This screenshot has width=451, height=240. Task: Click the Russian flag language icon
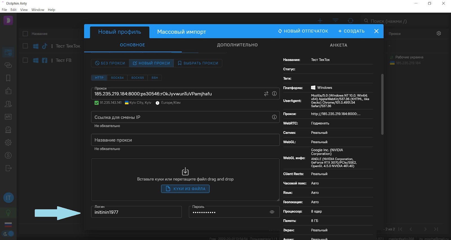click(8, 225)
